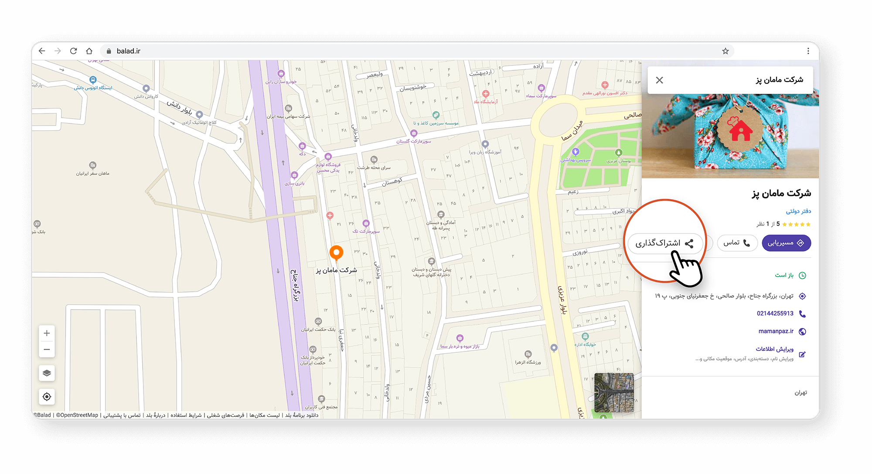Open ویرایش اطلاعات edit information
The width and height of the screenshot is (872, 474).
coord(774,349)
